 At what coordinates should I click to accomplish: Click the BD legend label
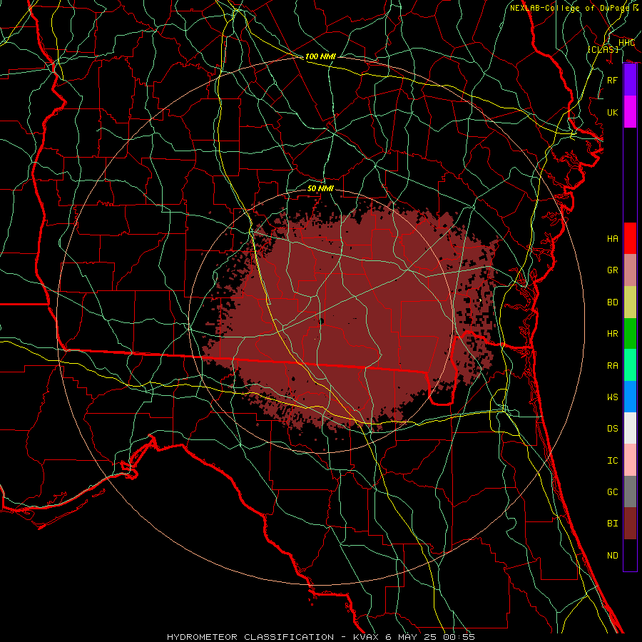[x=613, y=302]
